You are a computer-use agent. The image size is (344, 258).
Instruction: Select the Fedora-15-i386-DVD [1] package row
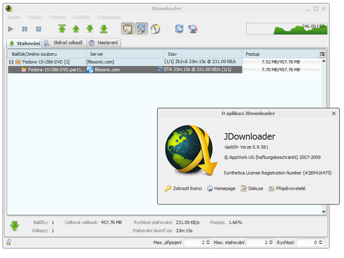click(x=164, y=62)
